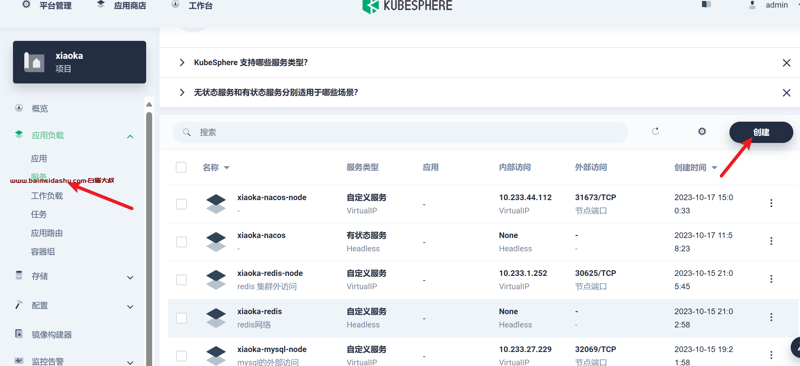Open the xiaoka-redis-node service link
Viewport: 800px width, 366px height.
(x=270, y=273)
